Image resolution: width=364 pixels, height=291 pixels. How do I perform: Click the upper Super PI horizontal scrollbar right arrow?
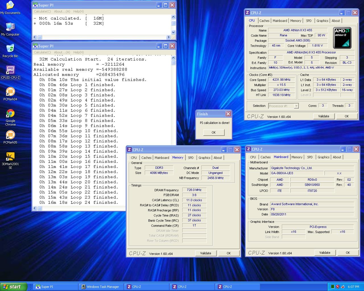coord(168,37)
